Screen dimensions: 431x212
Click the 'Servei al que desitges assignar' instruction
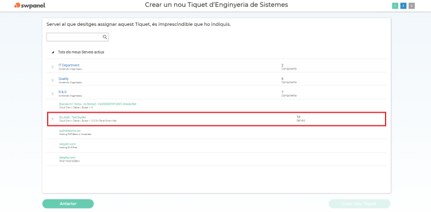(138, 24)
